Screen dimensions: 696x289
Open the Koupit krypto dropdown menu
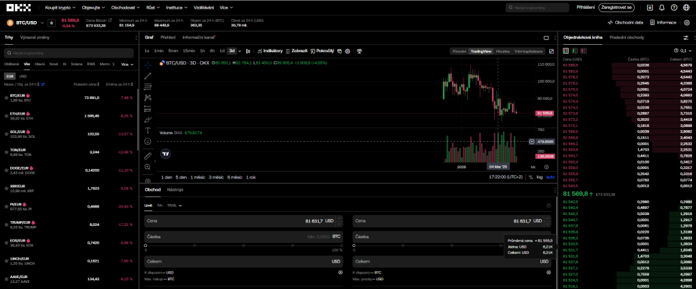coord(60,7)
